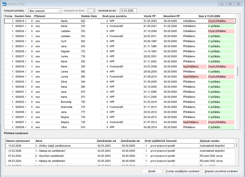Select the row with first name Marta

pos(120,21)
